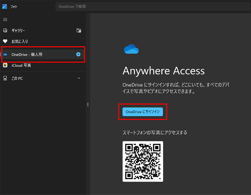Expand the このPC section chevron
The image size is (251, 195).
(79, 78)
